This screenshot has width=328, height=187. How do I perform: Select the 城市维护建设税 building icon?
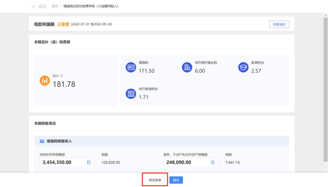point(187,67)
